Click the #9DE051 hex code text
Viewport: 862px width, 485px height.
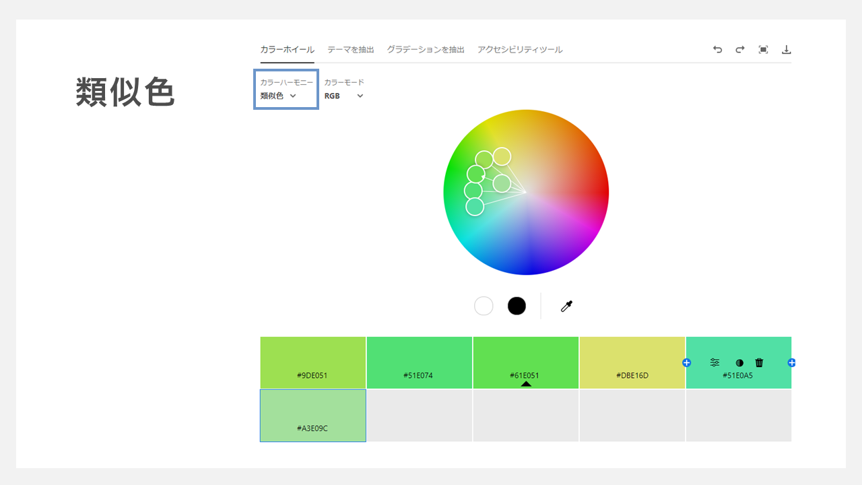[312, 376]
